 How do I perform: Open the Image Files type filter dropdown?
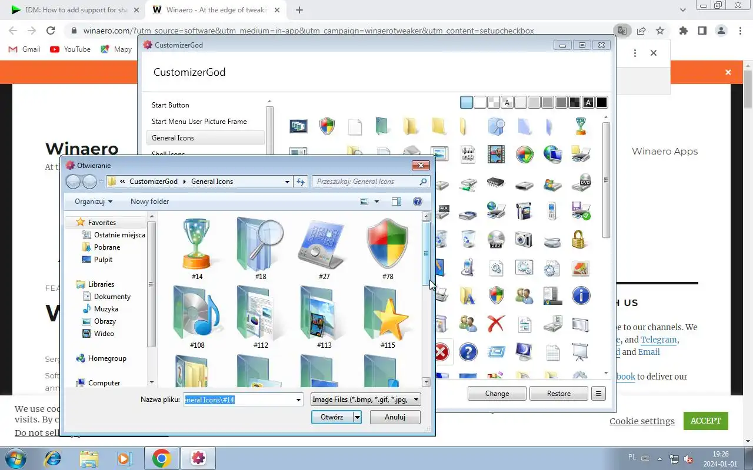416,400
